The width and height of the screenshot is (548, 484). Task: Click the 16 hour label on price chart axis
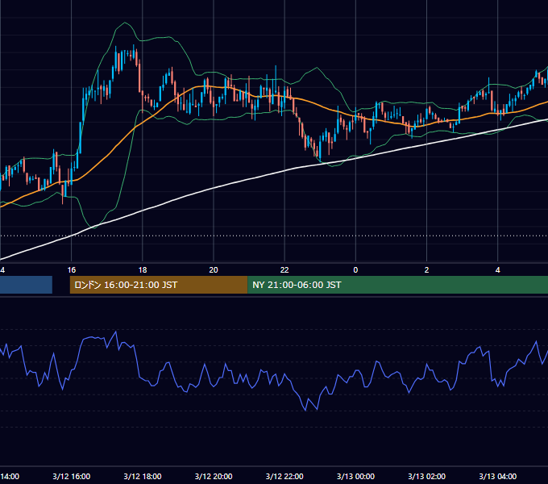pos(71,270)
